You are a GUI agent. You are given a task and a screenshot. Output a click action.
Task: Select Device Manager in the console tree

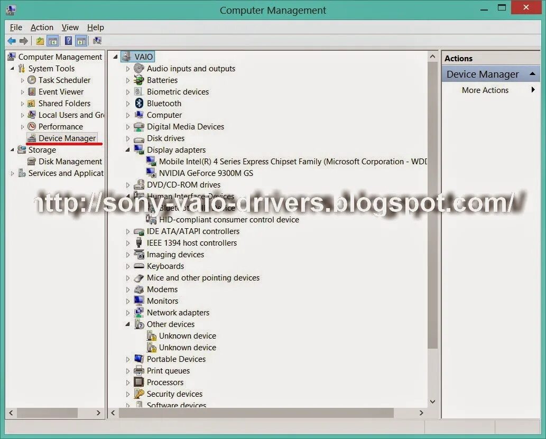tap(67, 138)
